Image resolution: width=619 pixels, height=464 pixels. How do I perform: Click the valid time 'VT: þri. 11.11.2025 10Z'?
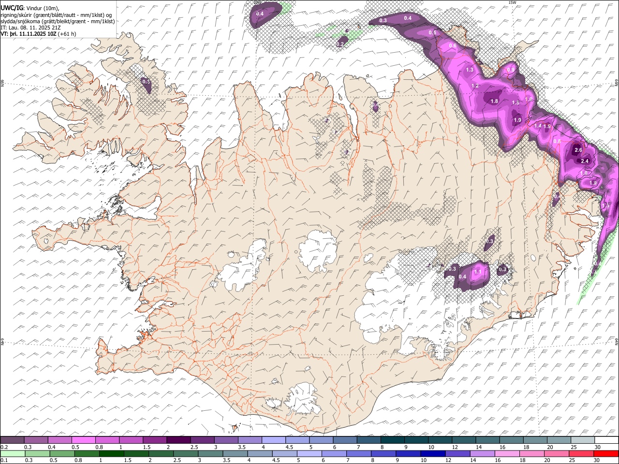tap(28, 34)
